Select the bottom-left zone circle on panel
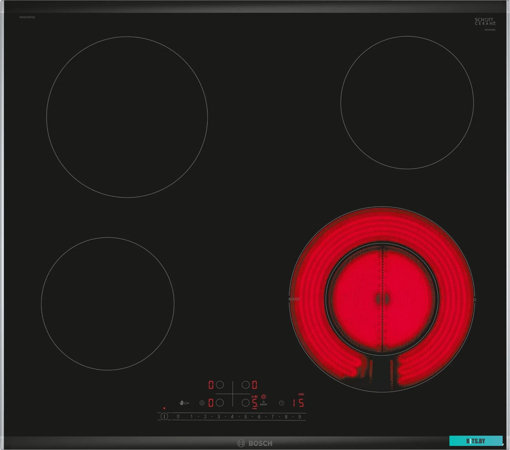The image size is (510, 450). click(220, 403)
